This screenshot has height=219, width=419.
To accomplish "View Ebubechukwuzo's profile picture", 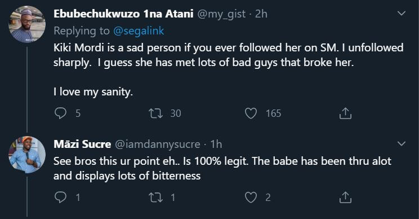I will point(27,24).
